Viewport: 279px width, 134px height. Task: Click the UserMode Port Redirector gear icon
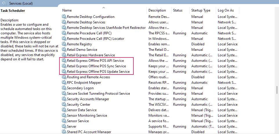point(64,28)
